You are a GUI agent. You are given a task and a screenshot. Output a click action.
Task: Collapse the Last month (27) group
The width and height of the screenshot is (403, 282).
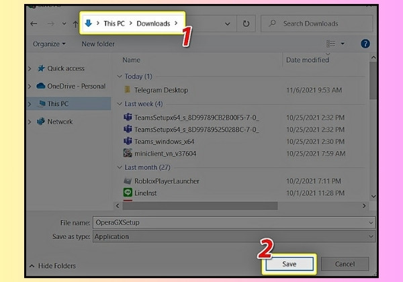point(120,167)
